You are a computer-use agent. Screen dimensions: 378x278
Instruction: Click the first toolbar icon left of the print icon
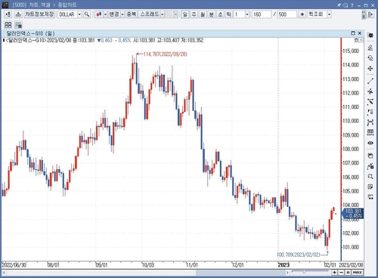tap(8, 14)
